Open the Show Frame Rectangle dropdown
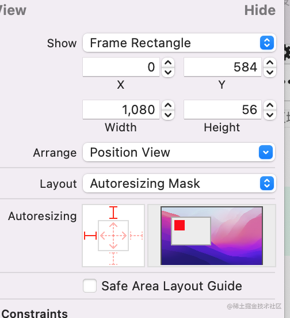This screenshot has height=318, width=290. click(179, 43)
